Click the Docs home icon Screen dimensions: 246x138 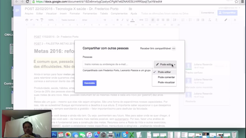tap(17, 11)
